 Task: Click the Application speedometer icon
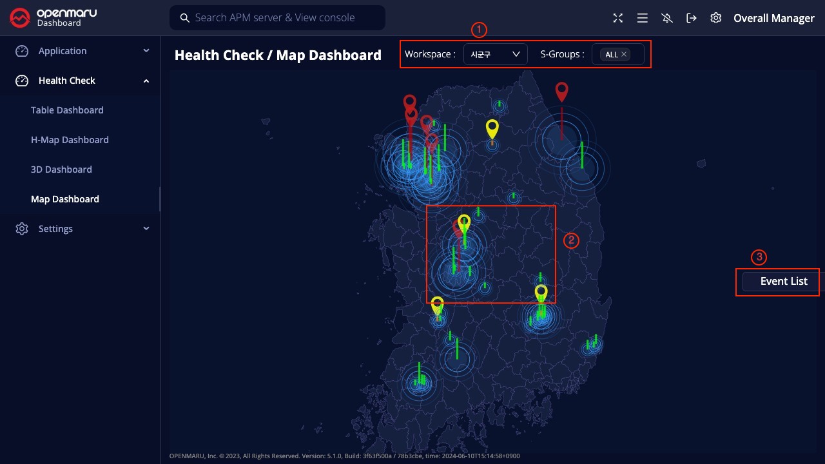(x=22, y=51)
